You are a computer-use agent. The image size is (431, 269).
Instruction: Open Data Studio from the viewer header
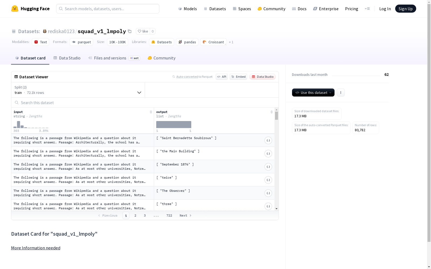[x=262, y=77]
